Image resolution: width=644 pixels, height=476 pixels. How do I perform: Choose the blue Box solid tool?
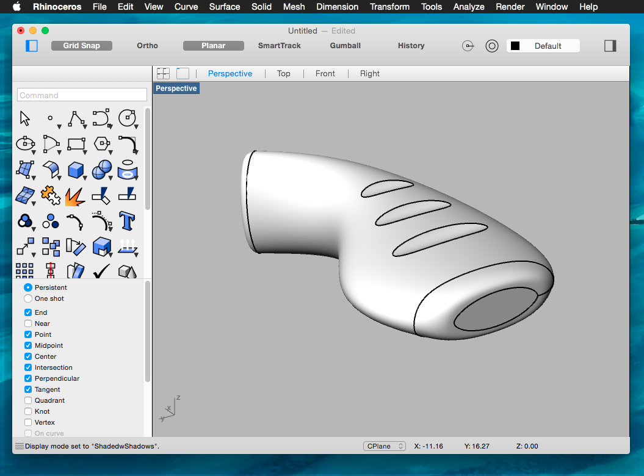[x=76, y=170]
